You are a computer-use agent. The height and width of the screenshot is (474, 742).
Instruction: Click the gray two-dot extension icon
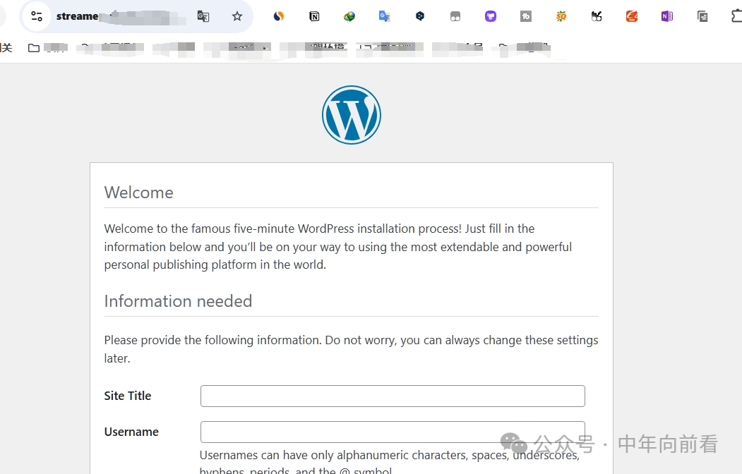(455, 17)
